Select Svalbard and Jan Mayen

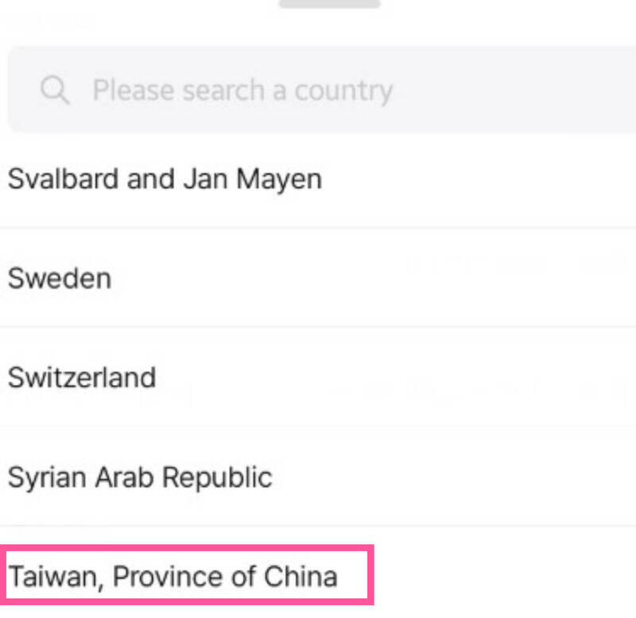coord(318,178)
